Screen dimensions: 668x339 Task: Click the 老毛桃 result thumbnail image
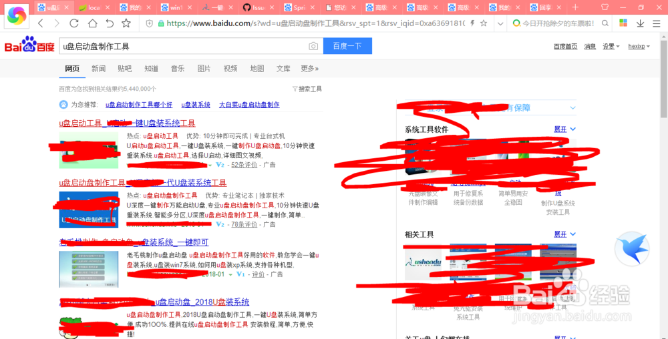tap(89, 269)
